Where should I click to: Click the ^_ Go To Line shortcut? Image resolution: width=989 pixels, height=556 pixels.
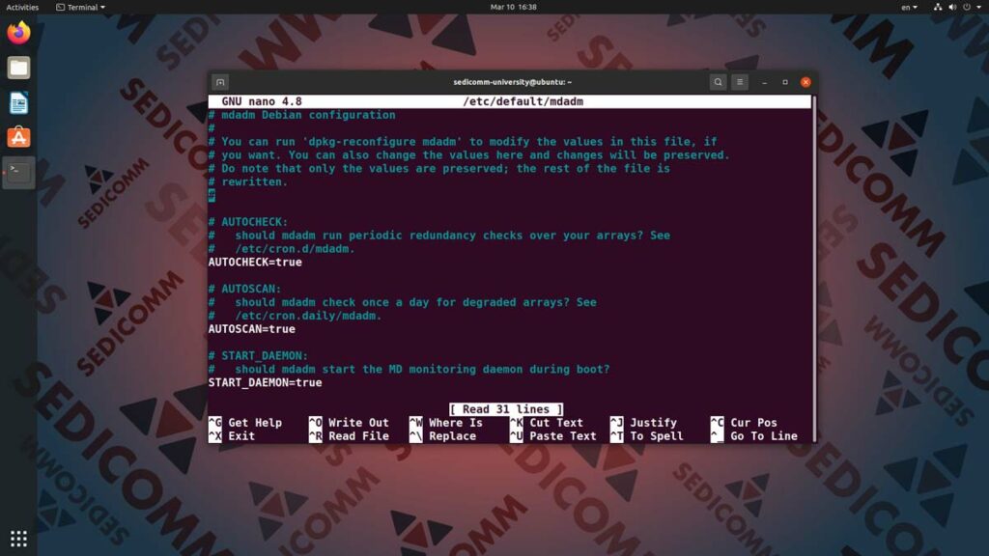(753, 435)
